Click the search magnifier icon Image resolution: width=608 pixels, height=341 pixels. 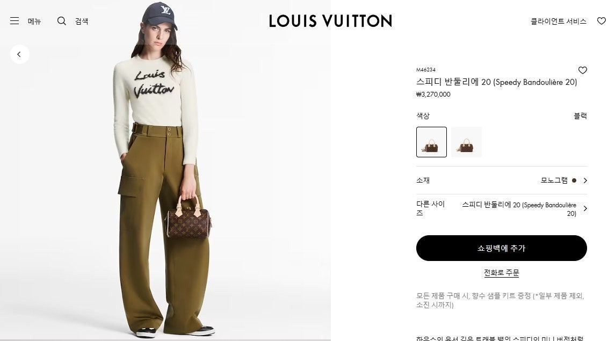(62, 21)
